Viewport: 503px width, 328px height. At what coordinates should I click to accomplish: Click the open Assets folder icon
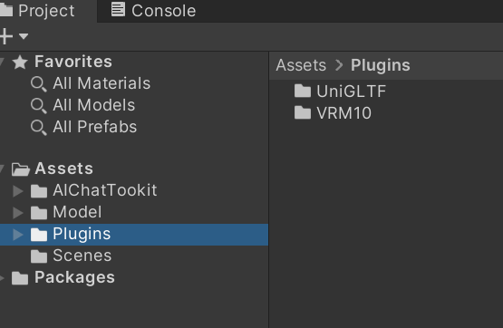pos(21,169)
